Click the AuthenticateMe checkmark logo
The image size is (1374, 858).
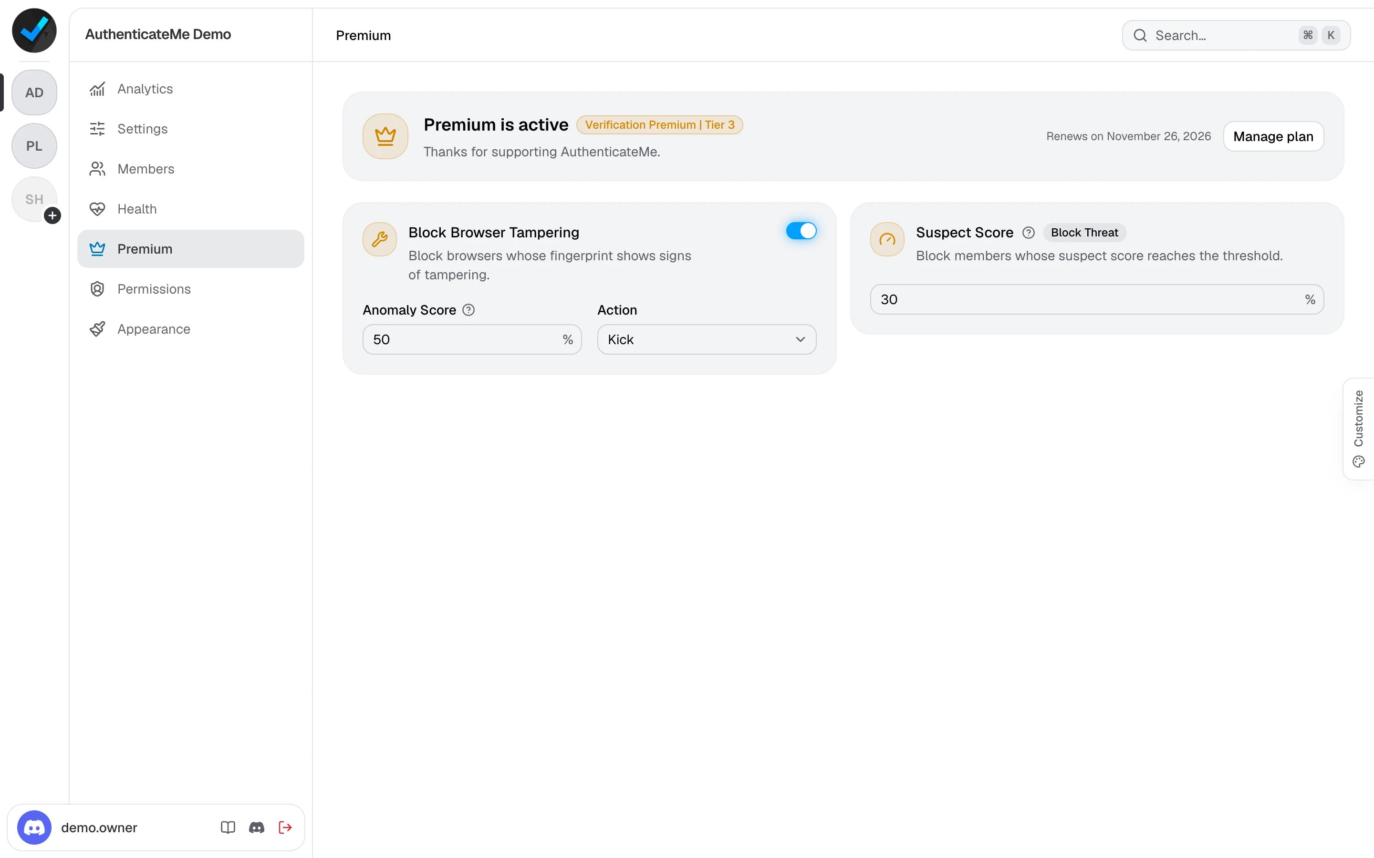(x=34, y=31)
